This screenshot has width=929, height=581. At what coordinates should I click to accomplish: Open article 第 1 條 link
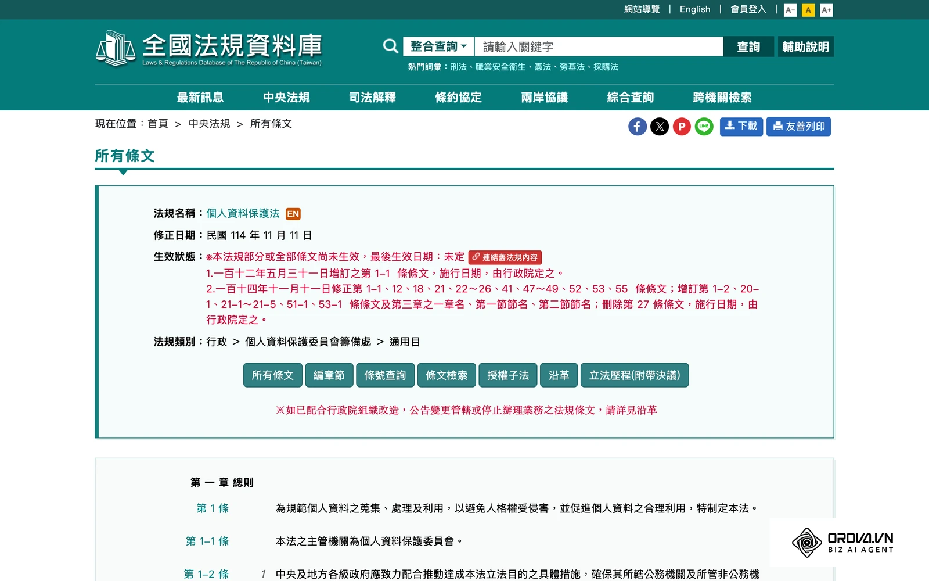tap(213, 508)
